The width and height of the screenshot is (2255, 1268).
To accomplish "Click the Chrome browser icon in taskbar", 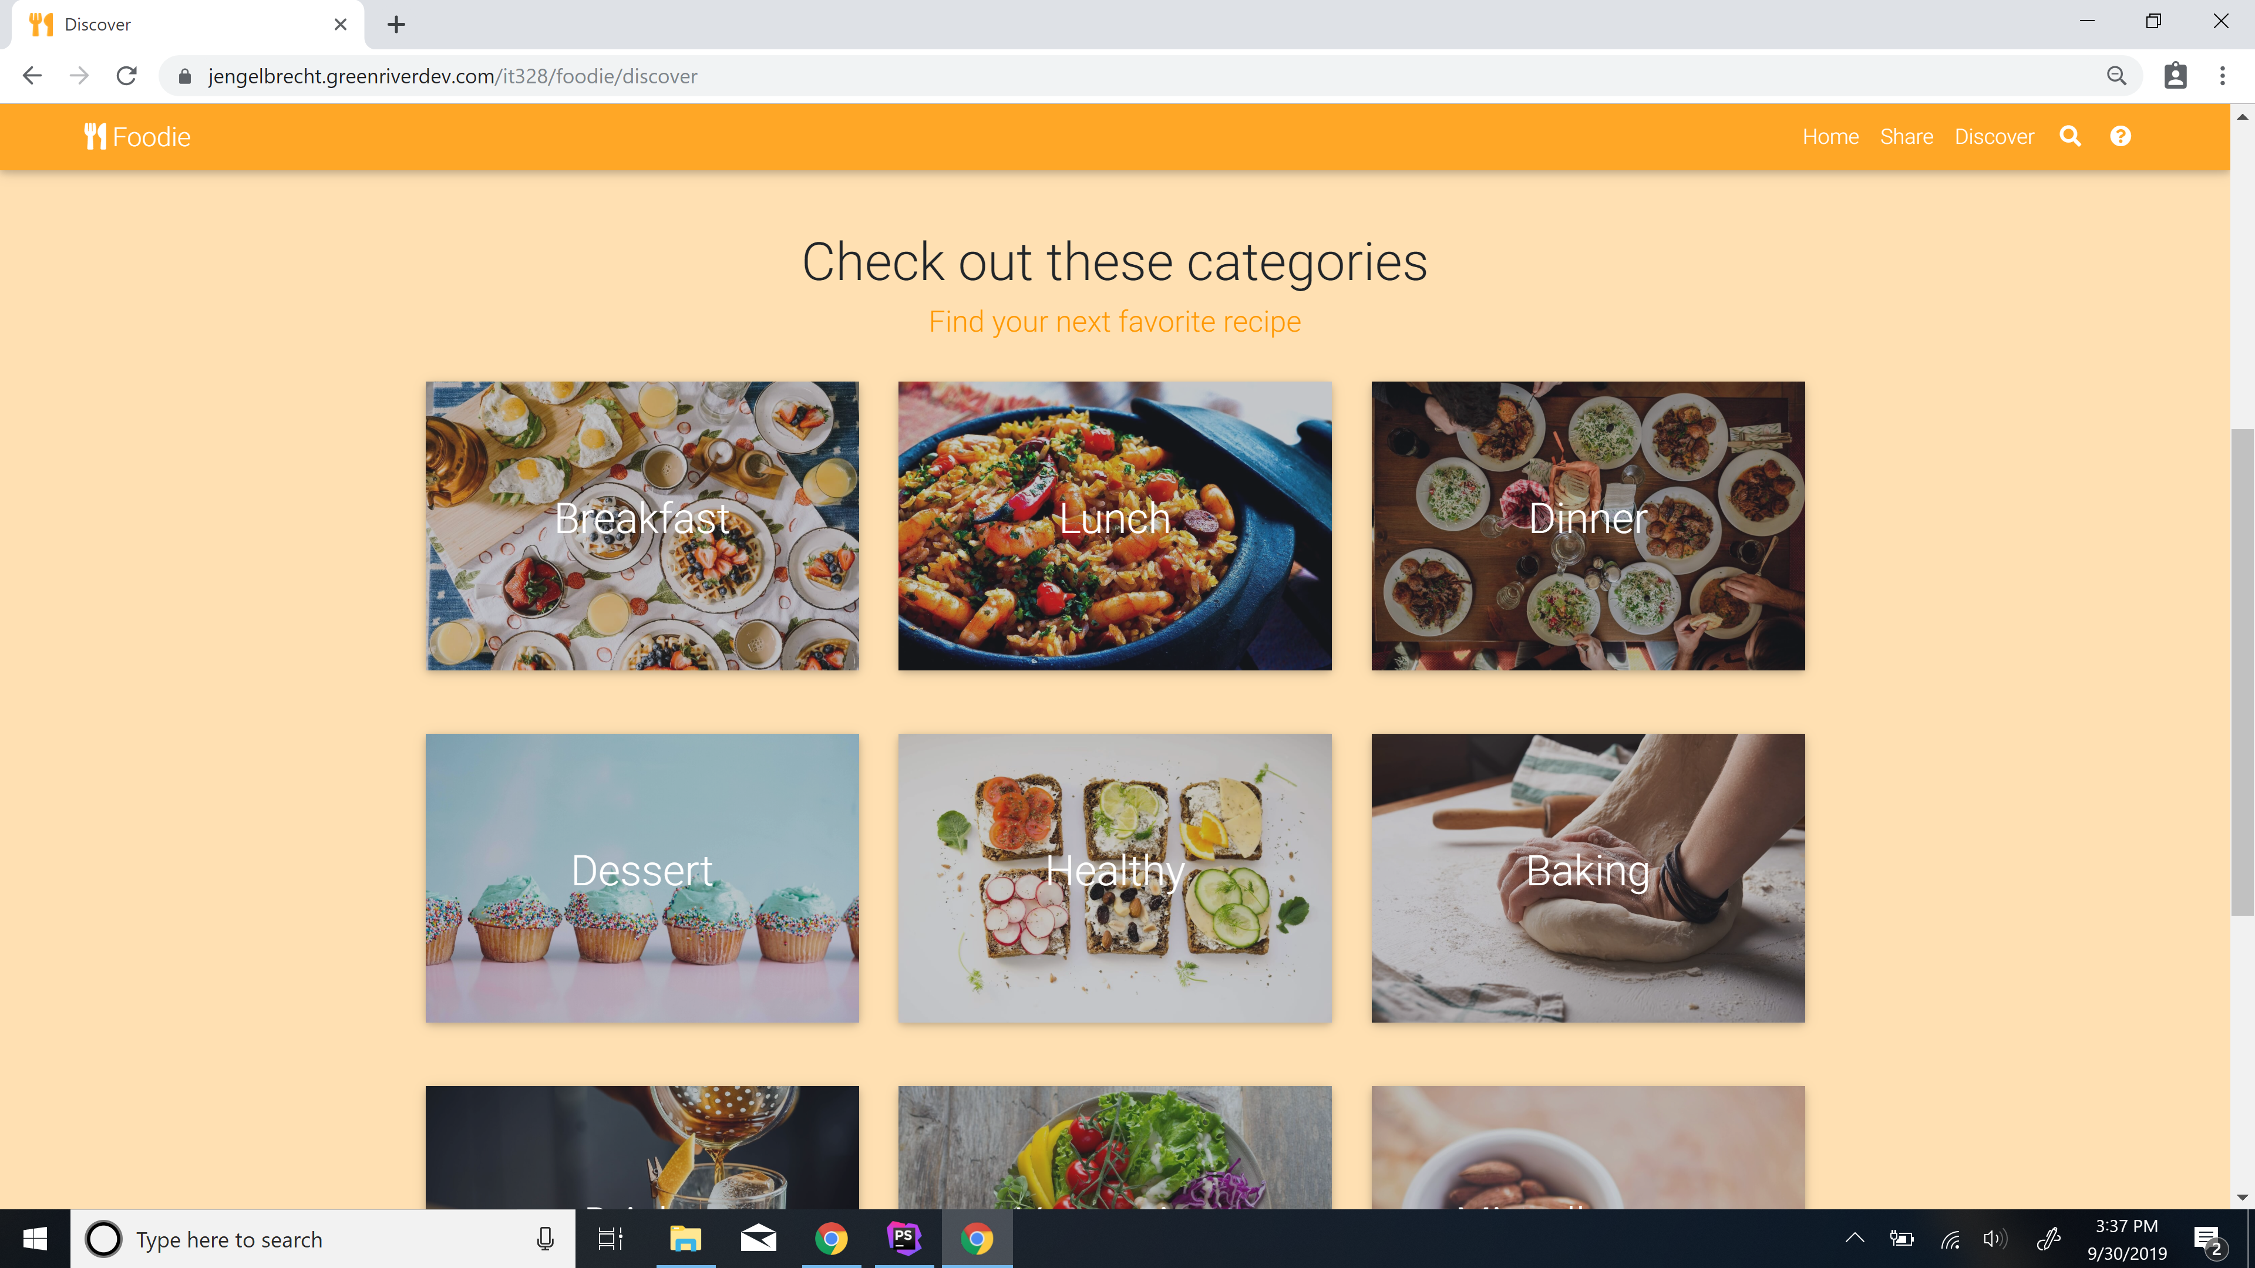I will coord(830,1239).
